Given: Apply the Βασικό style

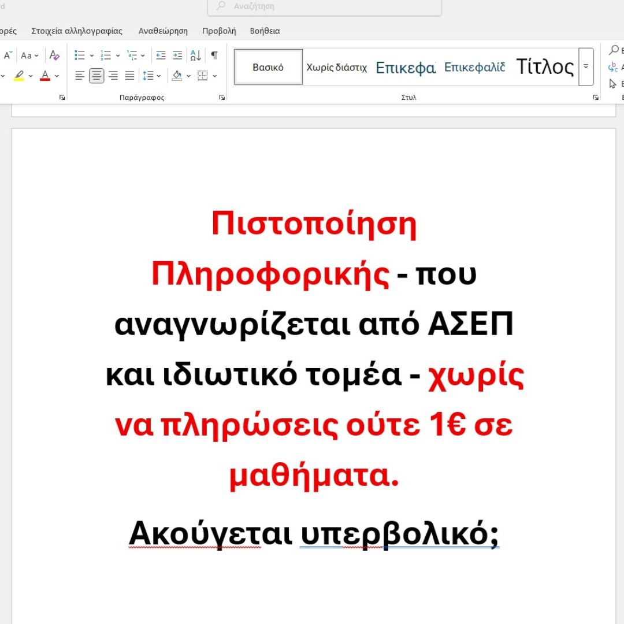Looking at the screenshot, I should (x=268, y=67).
